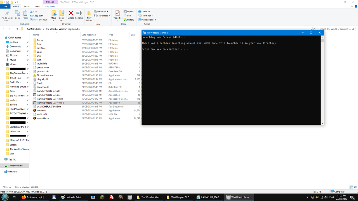Open Music in Quick access
The height and width of the screenshot is (201, 358).
tap(13, 60)
